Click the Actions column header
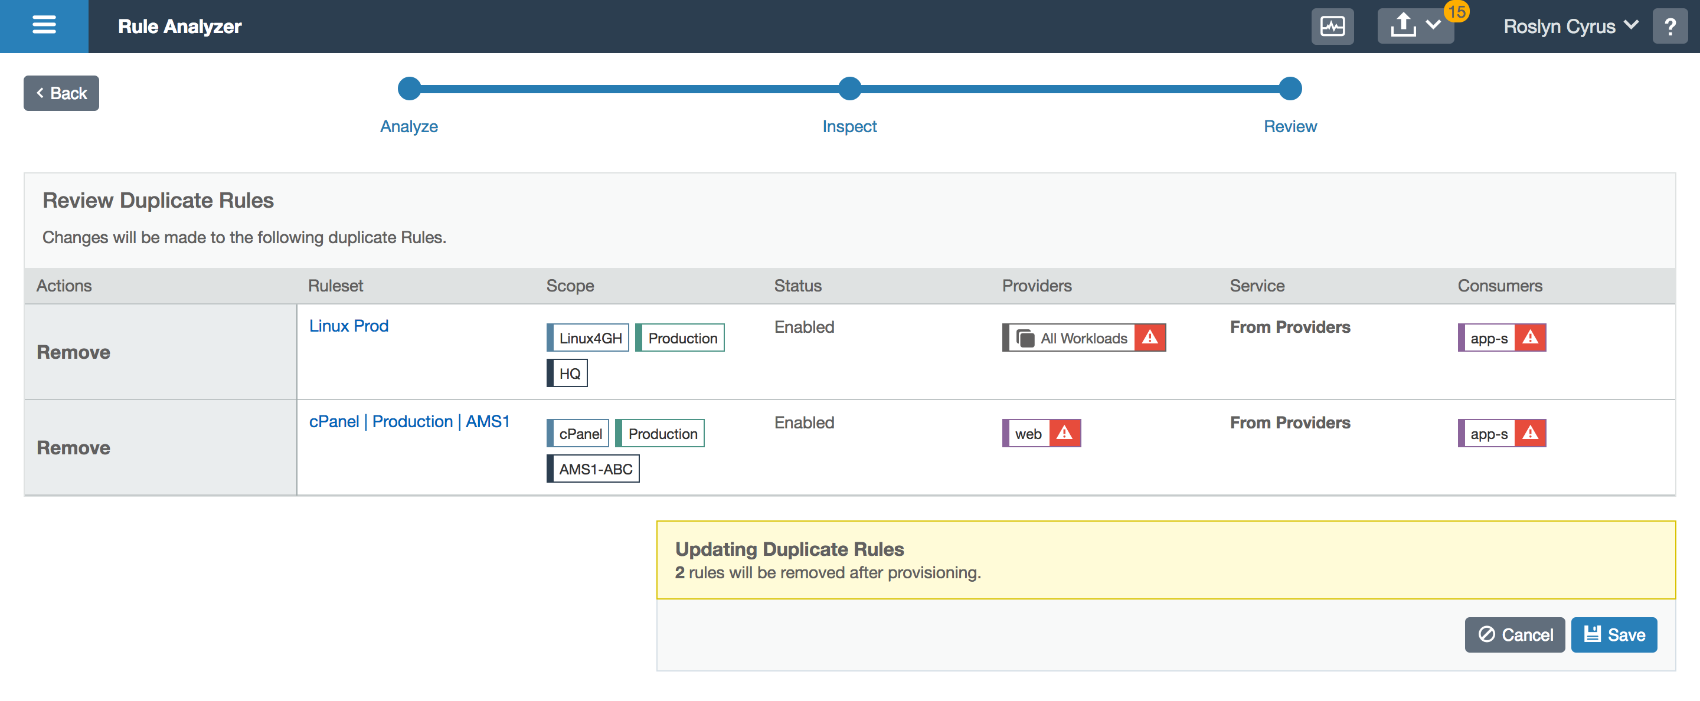Screen dimensions: 1700x701 64,286
